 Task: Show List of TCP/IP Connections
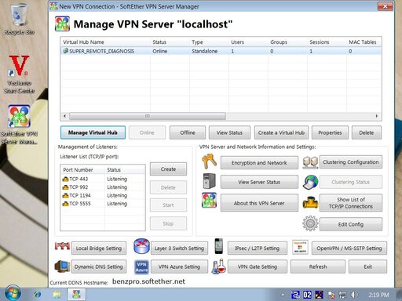coord(351,203)
